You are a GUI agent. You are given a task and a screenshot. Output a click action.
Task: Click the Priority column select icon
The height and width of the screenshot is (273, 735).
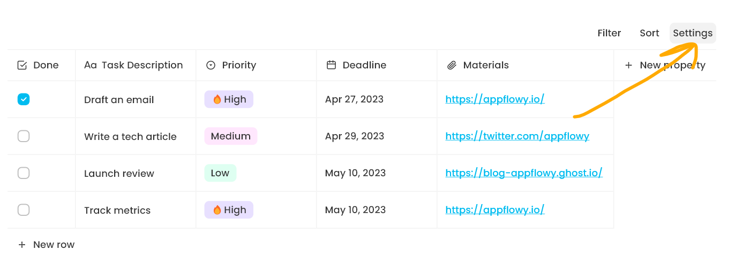click(211, 65)
